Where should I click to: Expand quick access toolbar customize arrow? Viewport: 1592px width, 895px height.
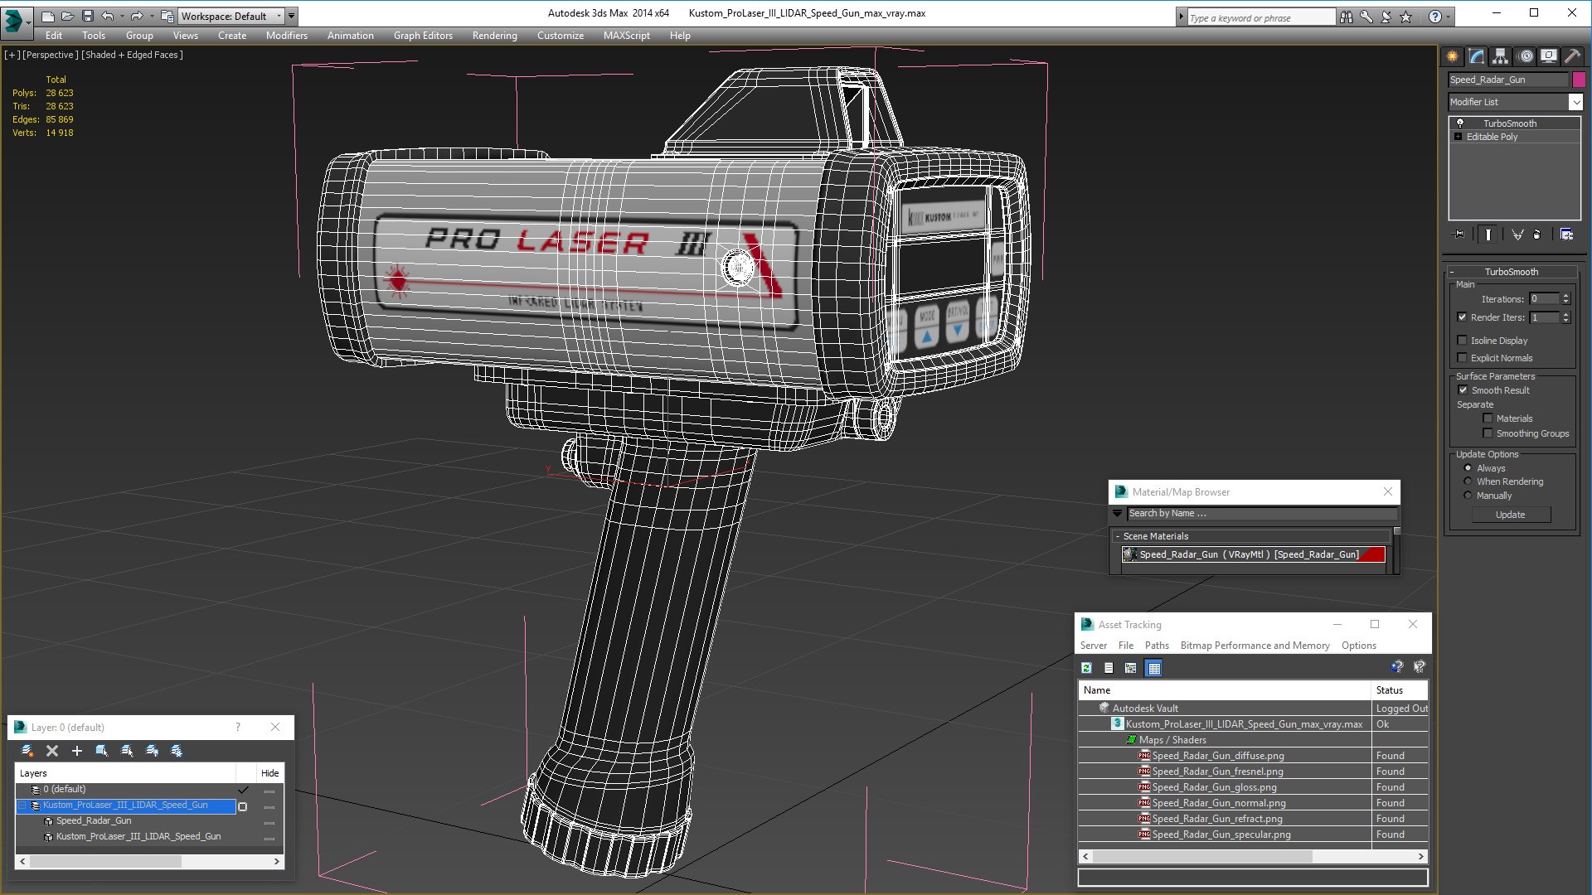[292, 16]
